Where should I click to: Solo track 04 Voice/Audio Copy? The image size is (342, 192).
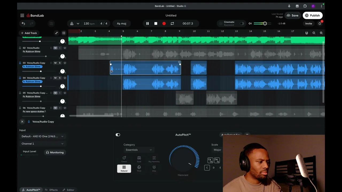[x=60, y=78]
